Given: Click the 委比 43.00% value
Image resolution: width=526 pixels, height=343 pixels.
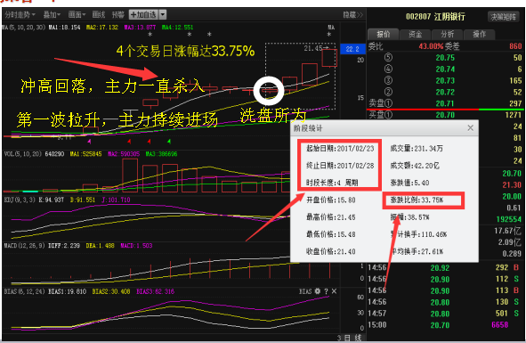Looking at the screenshot, I should 431,46.
